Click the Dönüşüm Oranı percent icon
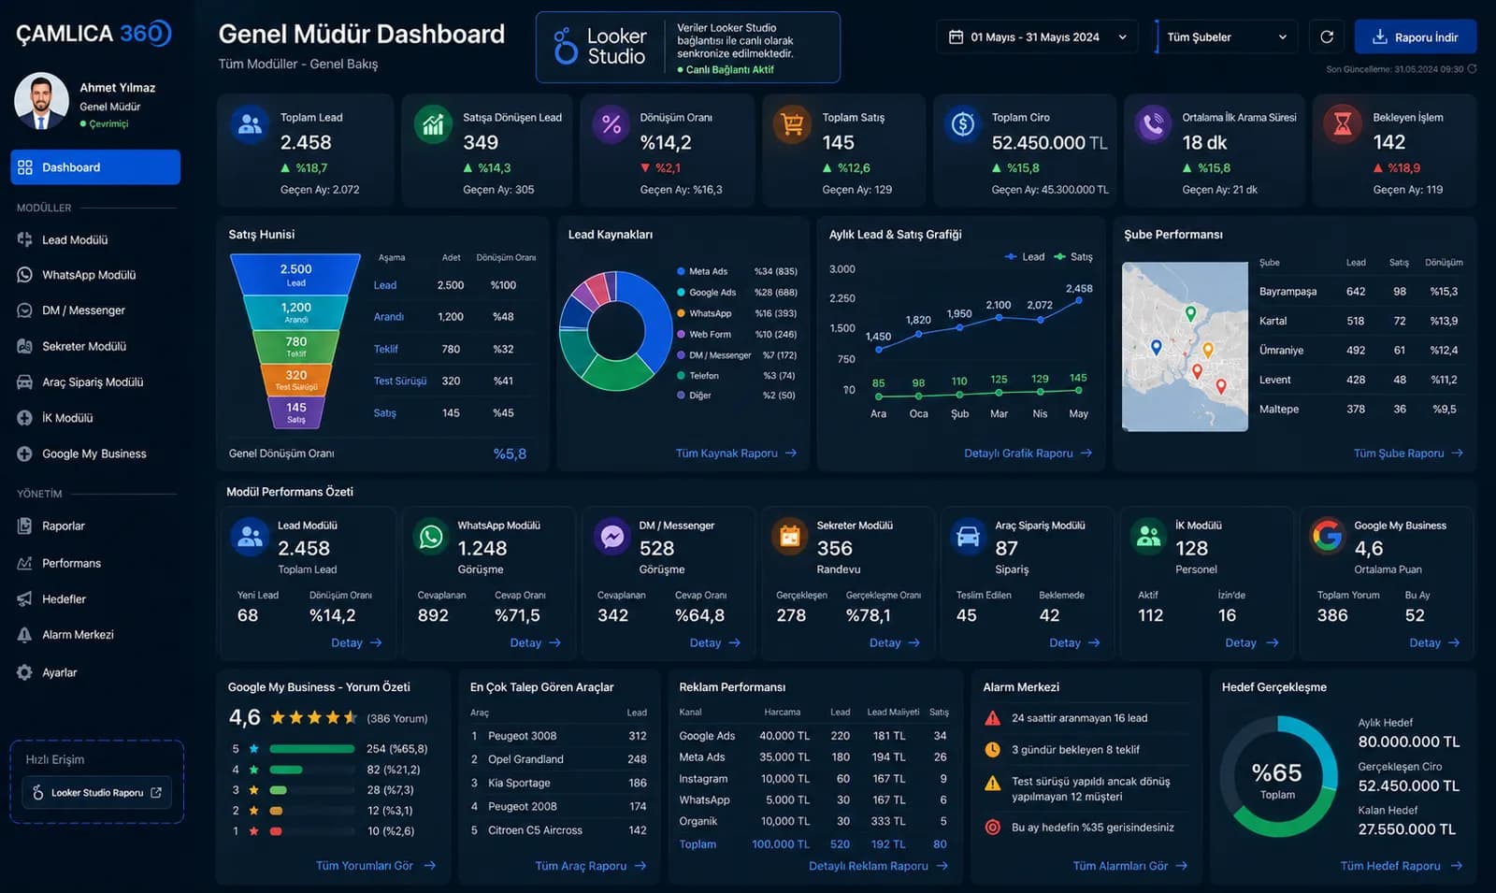 pyautogui.click(x=611, y=124)
